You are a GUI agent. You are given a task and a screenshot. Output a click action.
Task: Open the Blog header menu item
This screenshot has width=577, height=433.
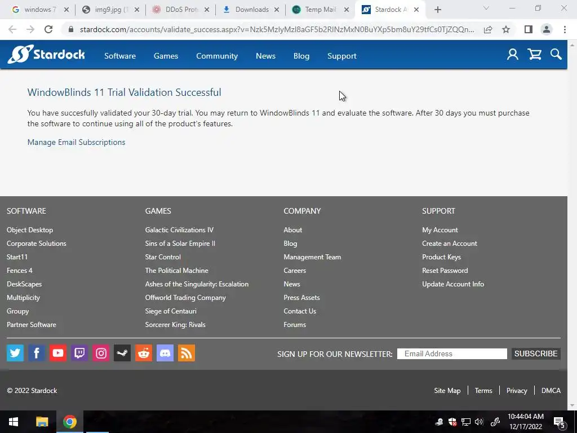point(301,56)
